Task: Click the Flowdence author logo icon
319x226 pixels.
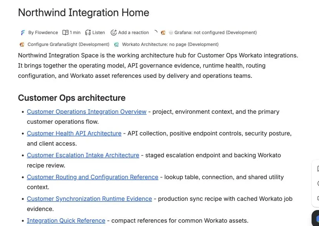Action: [x=23, y=33]
